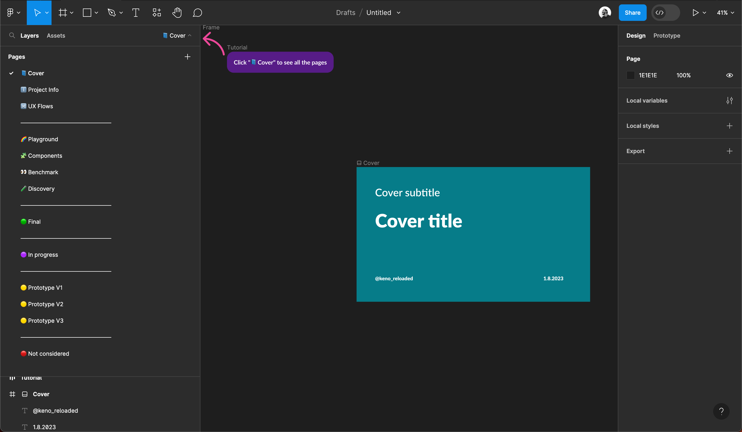Select the Pen tool

pos(112,12)
